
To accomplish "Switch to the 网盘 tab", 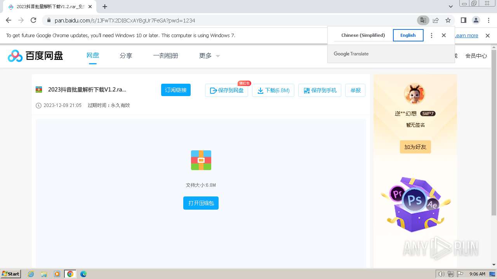I will tap(93, 55).
